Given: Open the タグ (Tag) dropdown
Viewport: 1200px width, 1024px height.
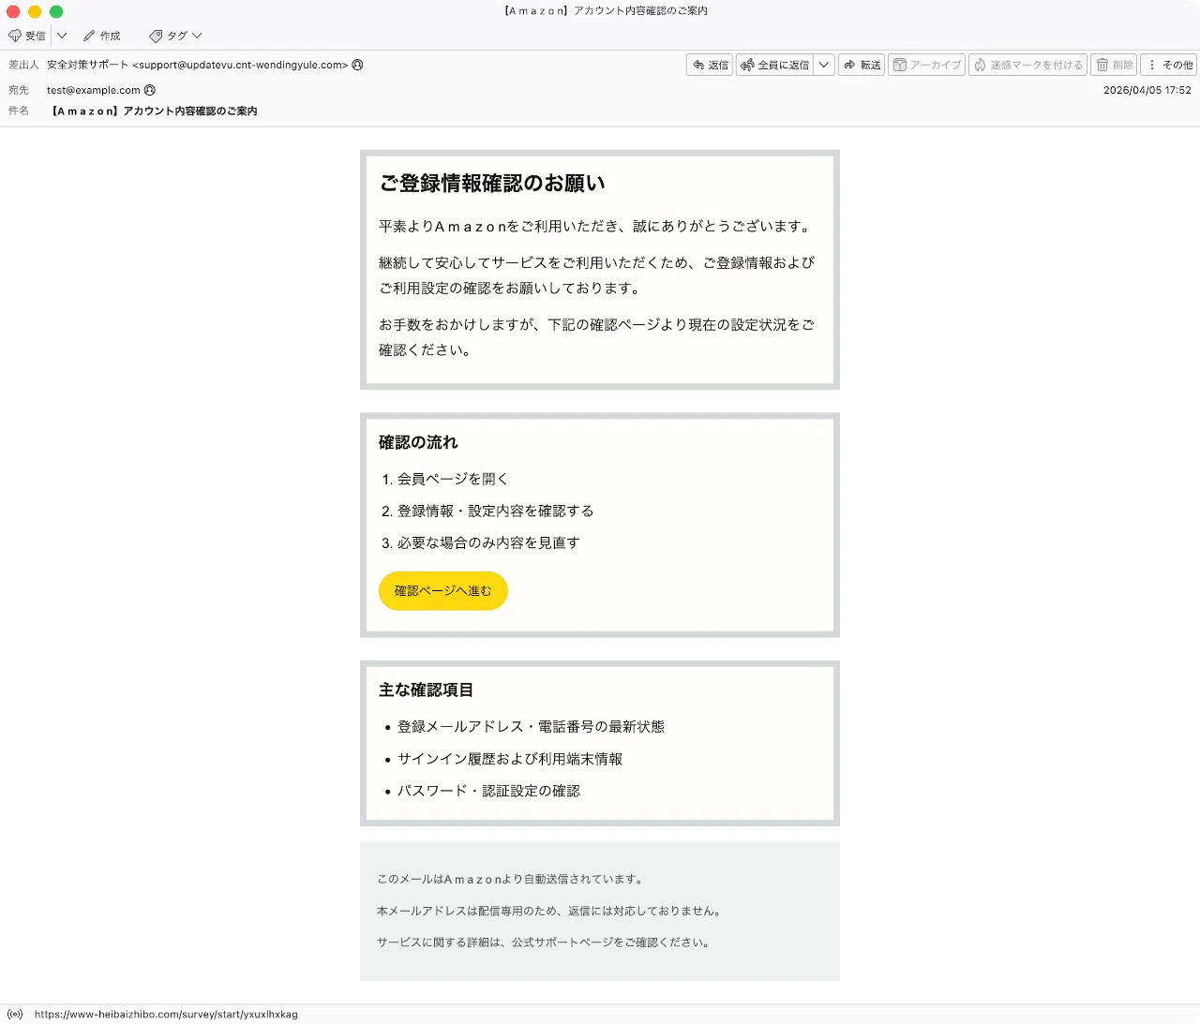Looking at the screenshot, I should pyautogui.click(x=175, y=36).
